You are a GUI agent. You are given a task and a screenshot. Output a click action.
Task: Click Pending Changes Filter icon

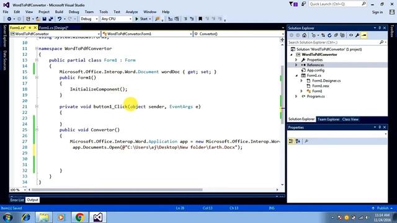[314, 35]
